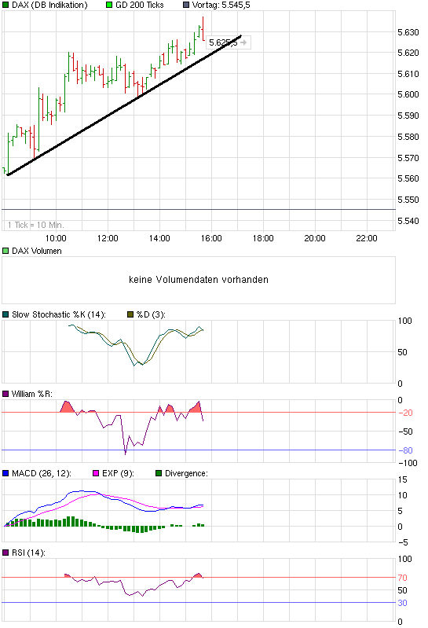The height and width of the screenshot is (628, 428).
Task: Click the 'Vortag: 5.545,5' label
Action: click(x=221, y=6)
